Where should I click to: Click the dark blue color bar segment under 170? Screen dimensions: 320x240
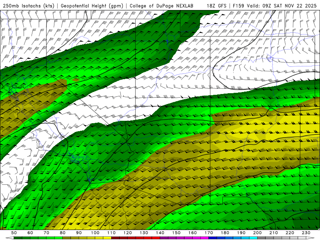(212, 238)
